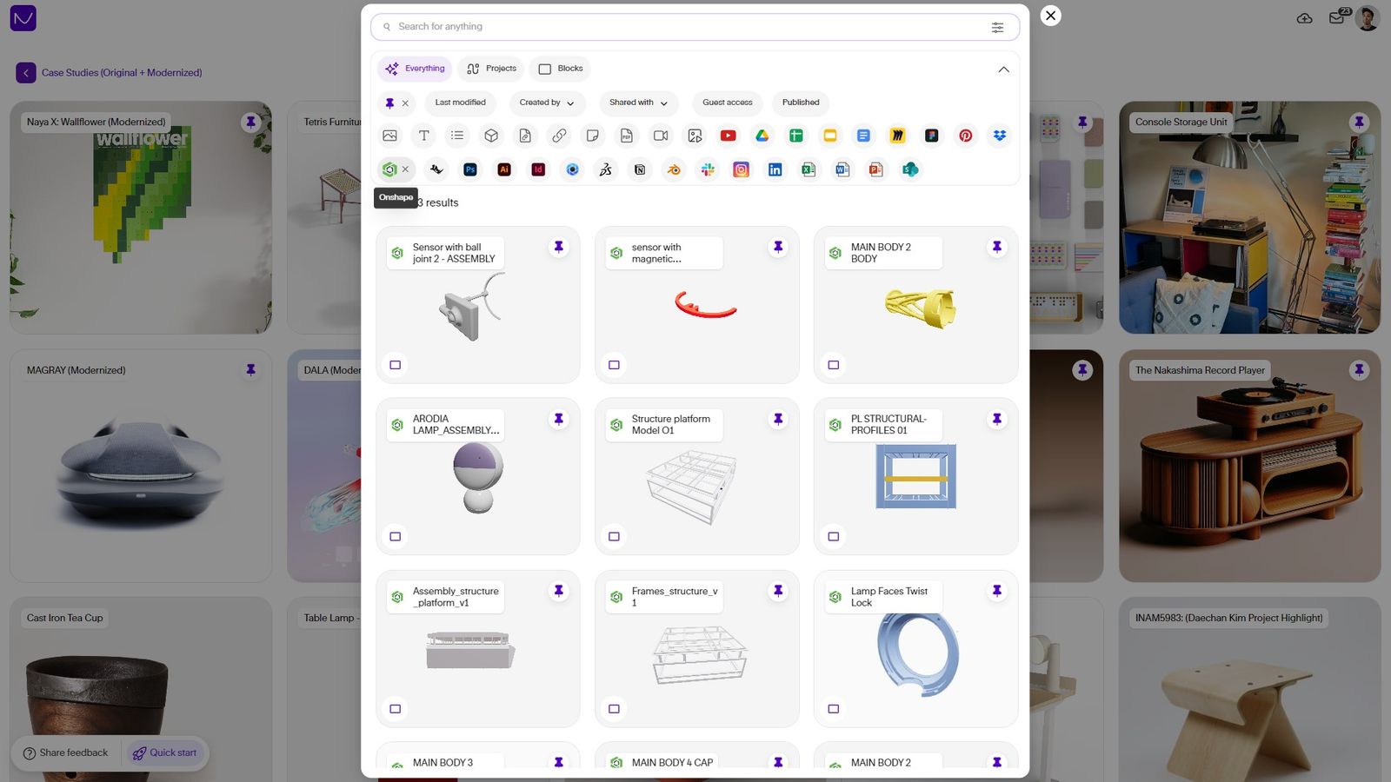Unpin the Sensor with ball joint result
Screen dimensions: 1391x782
(559, 246)
